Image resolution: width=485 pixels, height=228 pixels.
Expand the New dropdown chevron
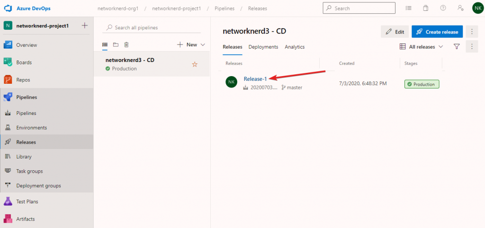[x=203, y=45]
